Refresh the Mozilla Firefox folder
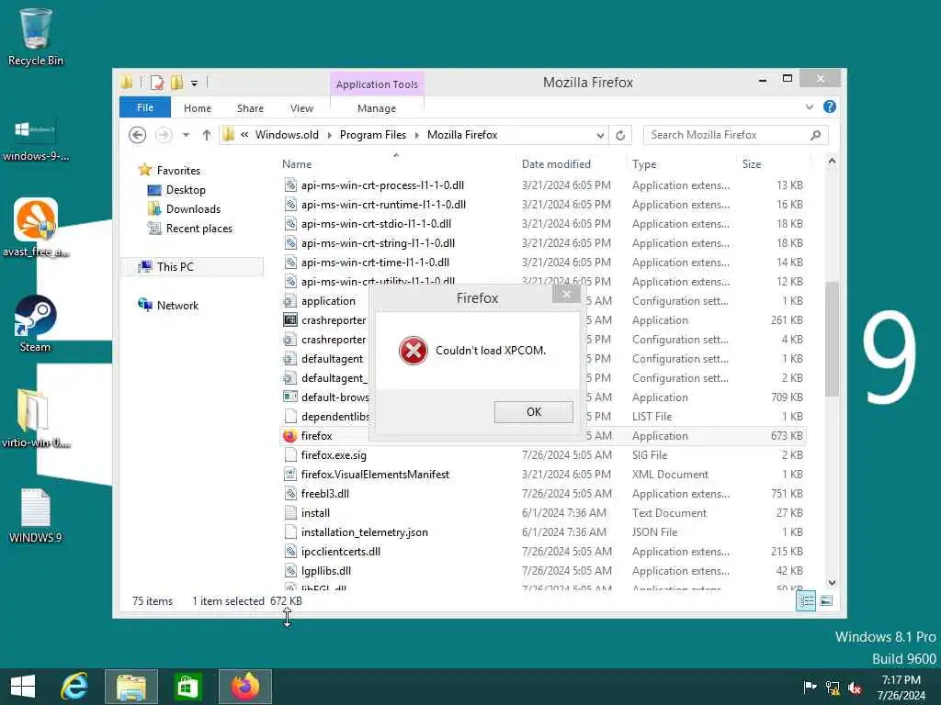Screen dimensions: 941x705 [620, 136]
